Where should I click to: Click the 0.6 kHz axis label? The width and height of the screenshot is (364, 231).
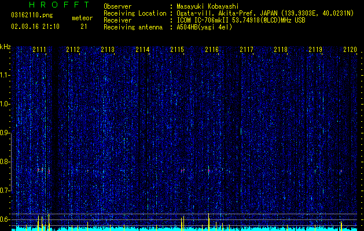pyautogui.click(x=5, y=219)
